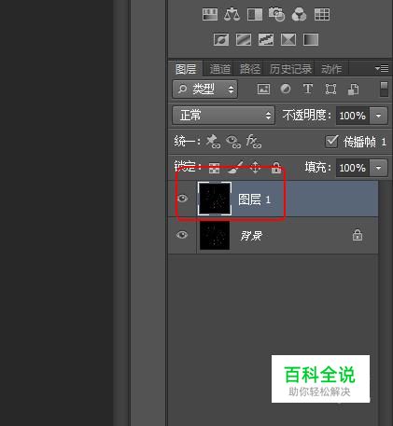Open the Layers panel flyout menu
The image size is (393, 426).
coord(382,68)
